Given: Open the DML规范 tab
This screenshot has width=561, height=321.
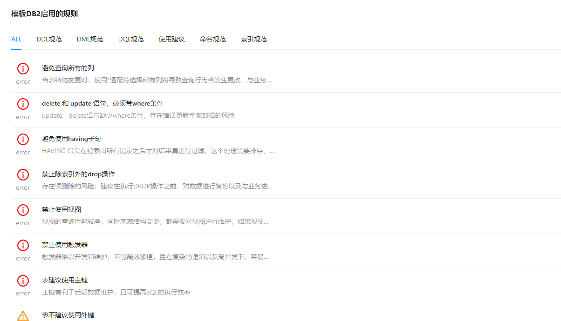Looking at the screenshot, I should (x=90, y=39).
